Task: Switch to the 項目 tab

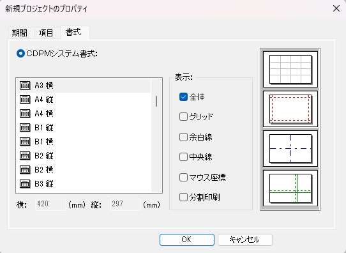Action: (x=46, y=33)
